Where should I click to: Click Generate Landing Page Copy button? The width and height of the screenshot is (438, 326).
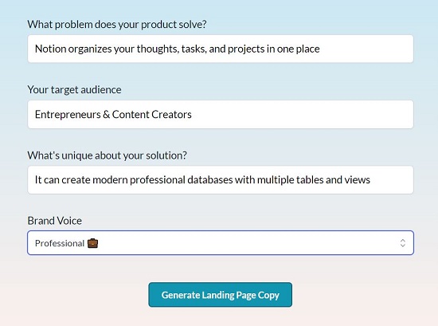(x=220, y=295)
